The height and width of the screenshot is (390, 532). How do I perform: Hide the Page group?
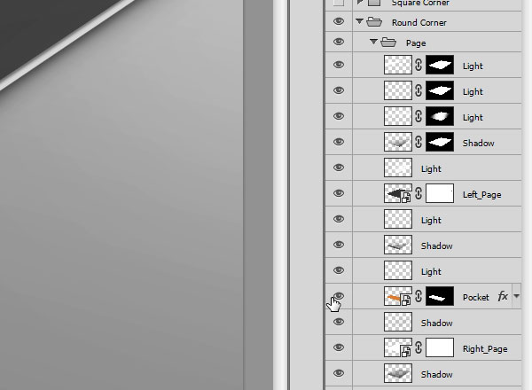(x=339, y=42)
